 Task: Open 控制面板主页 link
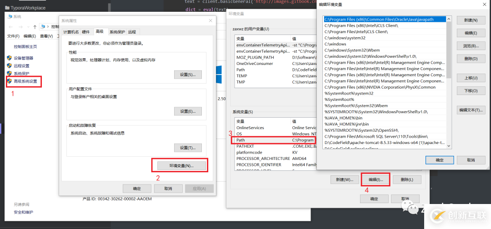pyautogui.click(x=25, y=47)
